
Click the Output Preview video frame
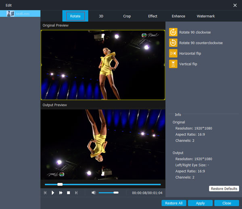(x=103, y=144)
